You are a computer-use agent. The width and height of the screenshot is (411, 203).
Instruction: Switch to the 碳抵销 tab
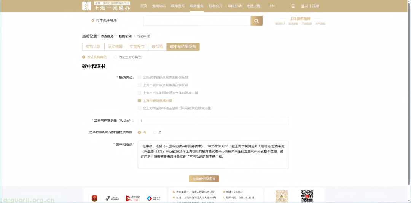pyautogui.click(x=157, y=47)
